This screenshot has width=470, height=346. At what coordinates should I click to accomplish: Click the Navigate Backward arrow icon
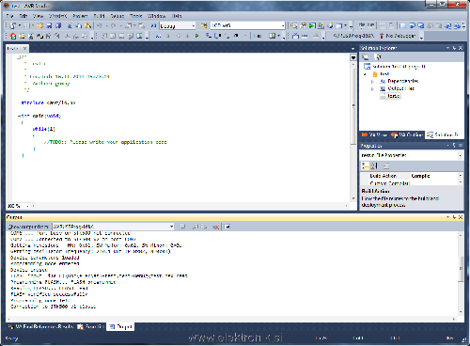(x=129, y=25)
